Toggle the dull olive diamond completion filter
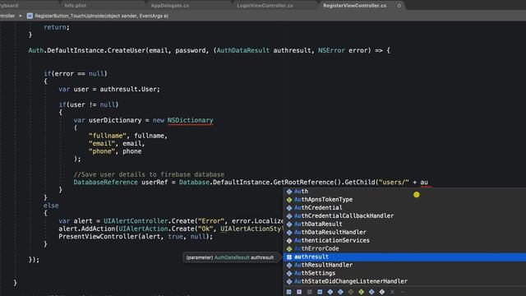526x296 pixels. (x=351, y=292)
